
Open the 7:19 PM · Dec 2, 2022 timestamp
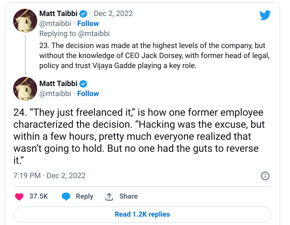[x=49, y=175]
